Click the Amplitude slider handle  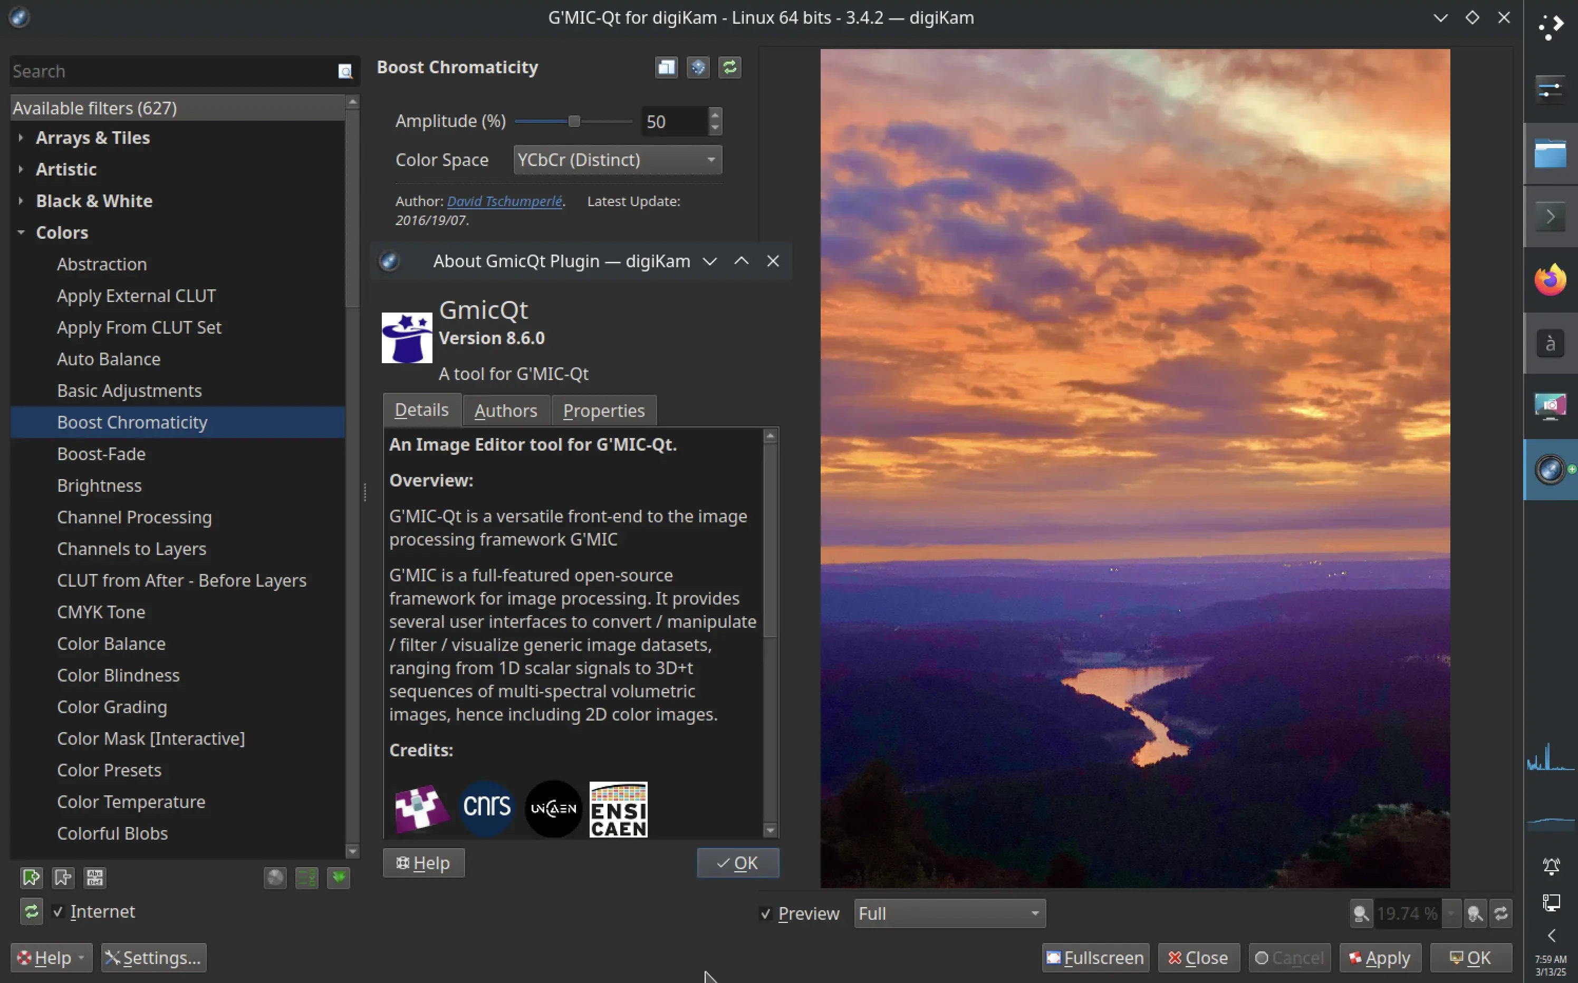pos(574,122)
